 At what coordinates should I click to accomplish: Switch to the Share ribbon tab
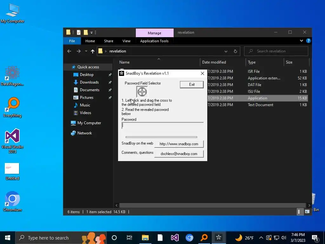(109, 41)
